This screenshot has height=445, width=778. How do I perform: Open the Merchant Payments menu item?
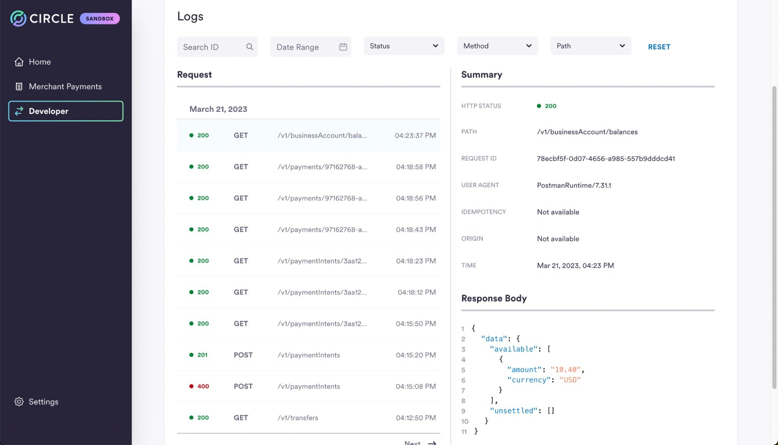(x=65, y=86)
